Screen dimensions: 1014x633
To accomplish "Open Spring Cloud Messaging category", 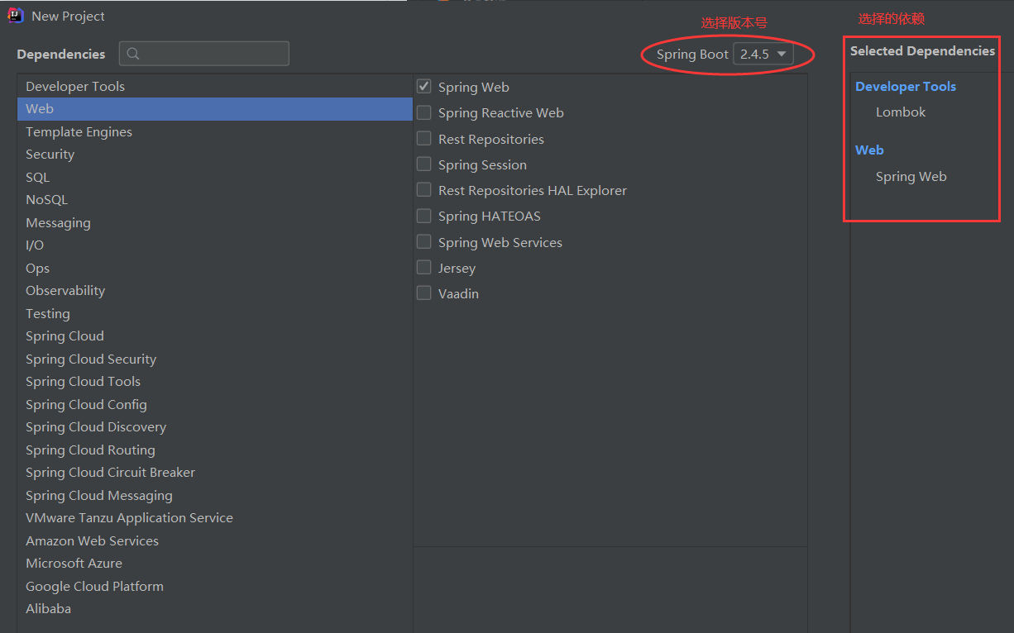I will (x=214, y=495).
